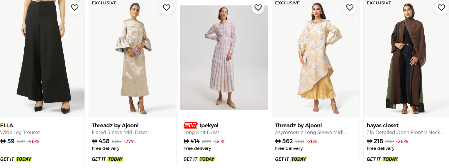Add ELLA Wide Leg Trouser to wishlist
The image size is (449, 168).
point(75,8)
